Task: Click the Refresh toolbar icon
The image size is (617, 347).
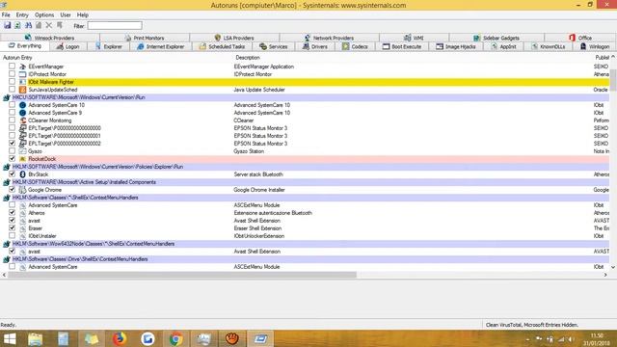Action: [x=17, y=26]
